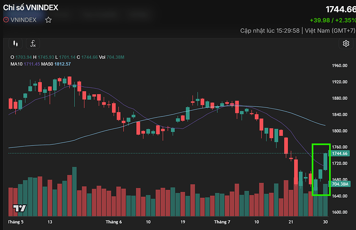Select the MA10 indicator legend label
This screenshot has height=230, width=356.
(17, 64)
